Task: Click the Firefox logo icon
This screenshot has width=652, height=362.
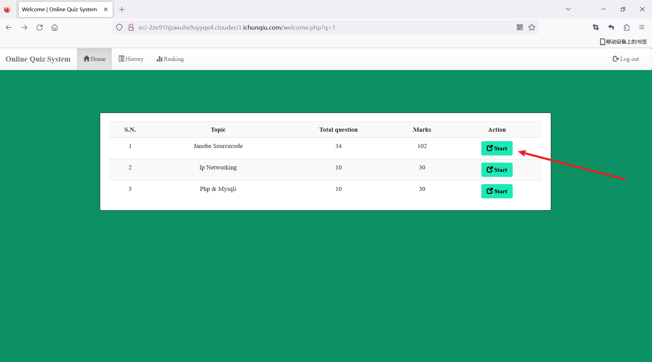Action: click(7, 9)
